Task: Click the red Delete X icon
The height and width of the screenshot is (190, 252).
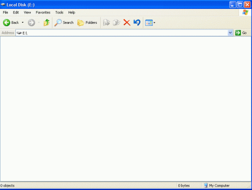Action: click(127, 22)
